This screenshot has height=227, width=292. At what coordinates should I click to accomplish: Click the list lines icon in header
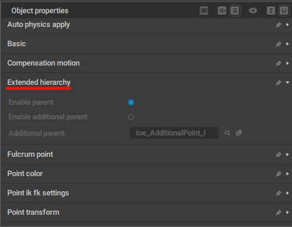pos(235,11)
